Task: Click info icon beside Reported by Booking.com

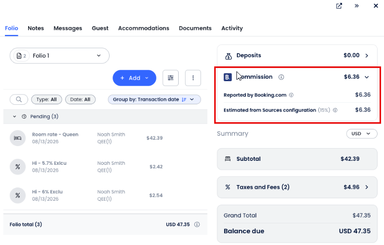Action: tap(291, 95)
